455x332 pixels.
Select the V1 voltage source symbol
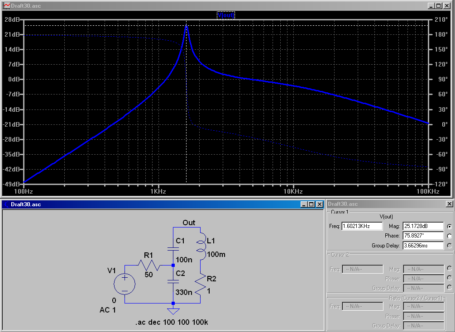tap(125, 284)
